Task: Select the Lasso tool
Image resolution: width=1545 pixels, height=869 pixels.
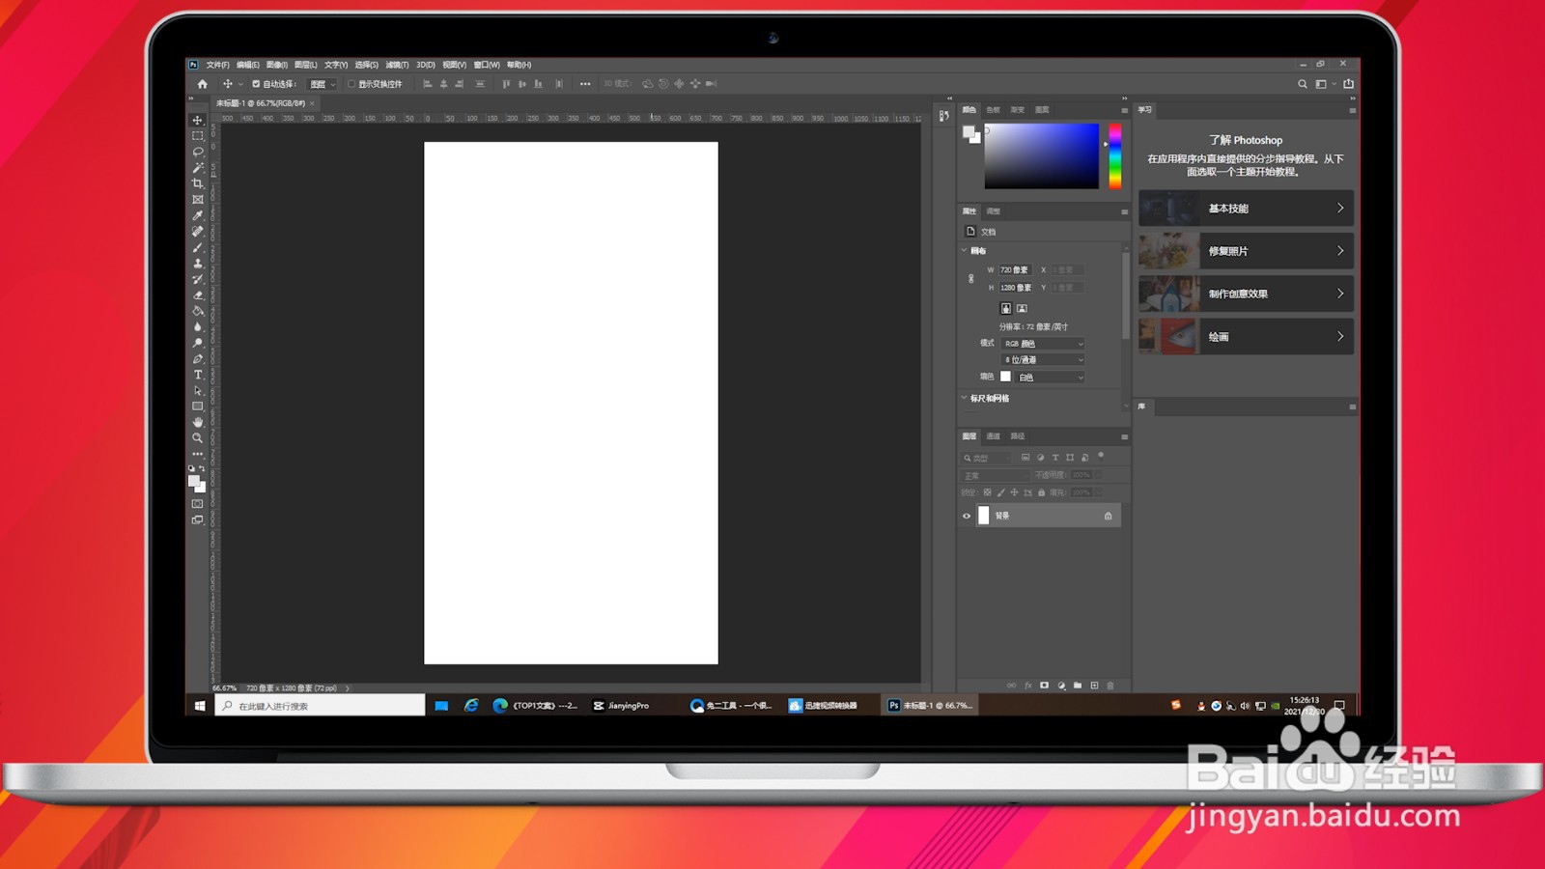Action: [198, 152]
